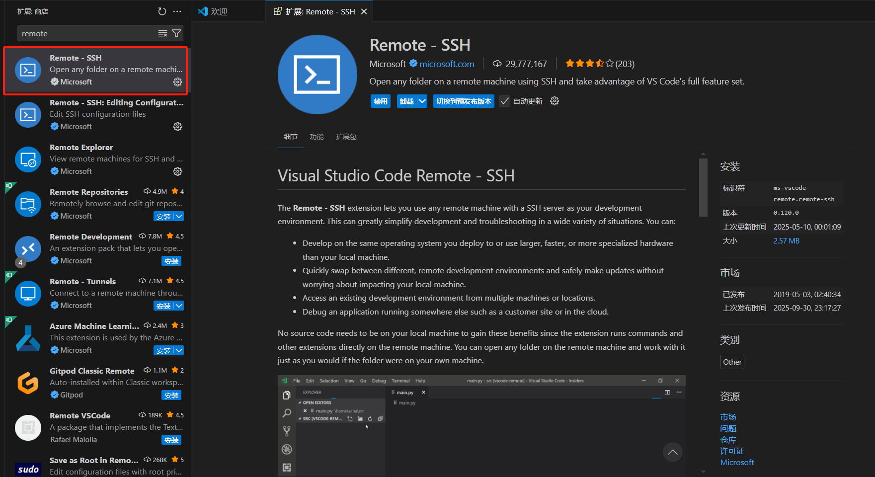Screen dimensions: 875x477
Task: Expand install dropdown for Remote - Tunnels
Action: (x=179, y=306)
